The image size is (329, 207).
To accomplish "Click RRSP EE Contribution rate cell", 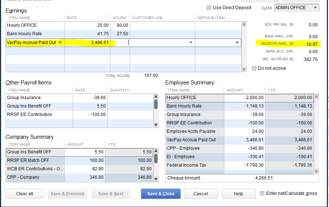I will point(90,115).
